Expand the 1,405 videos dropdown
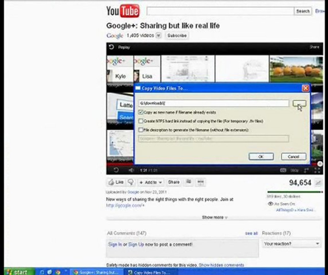Screen dimensions: 328x275 pos(158,35)
